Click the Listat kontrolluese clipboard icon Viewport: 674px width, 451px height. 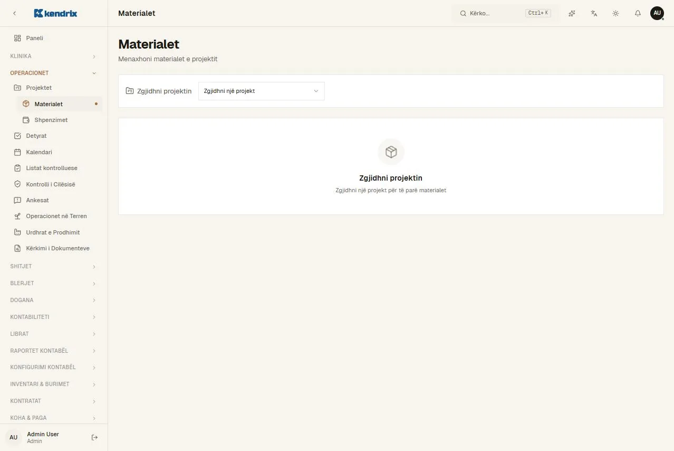[17, 168]
